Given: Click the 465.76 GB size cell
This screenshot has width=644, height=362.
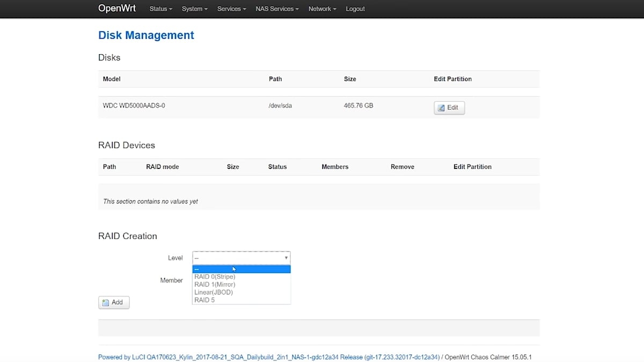Looking at the screenshot, I should (x=358, y=106).
